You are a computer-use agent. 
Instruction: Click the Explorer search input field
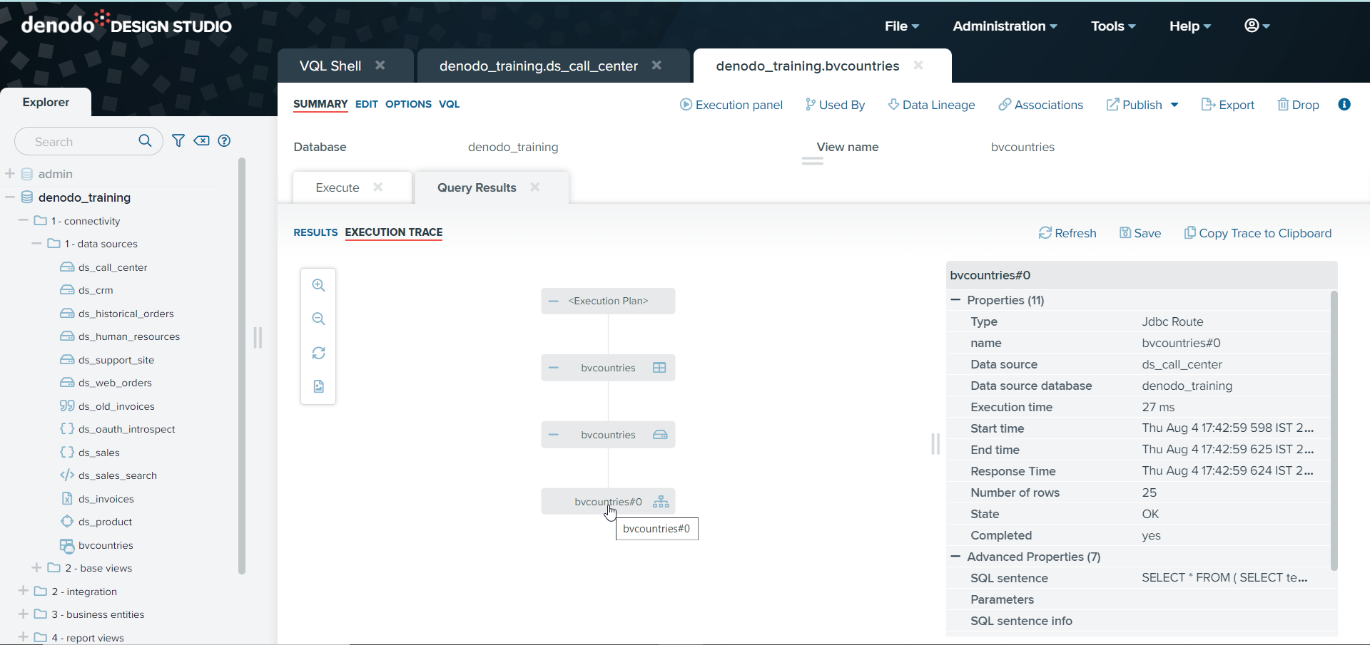(x=82, y=142)
